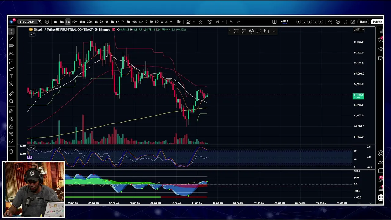
Task: Select the text annotation tool
Action: pyautogui.click(x=11, y=76)
